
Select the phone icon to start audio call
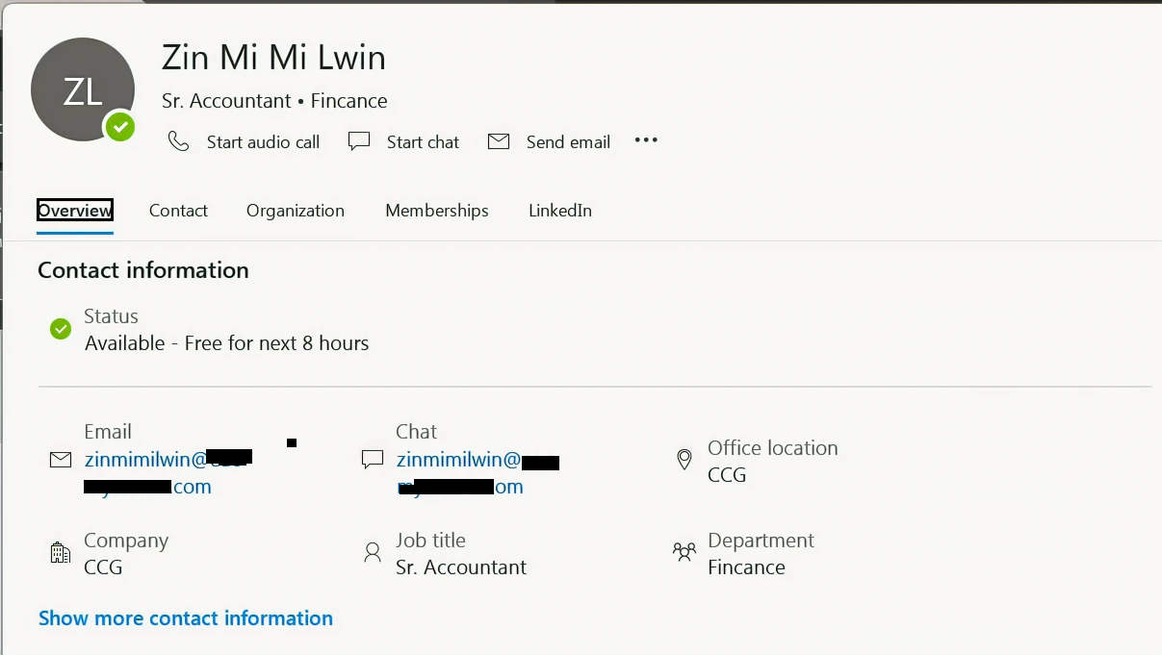pyautogui.click(x=179, y=140)
